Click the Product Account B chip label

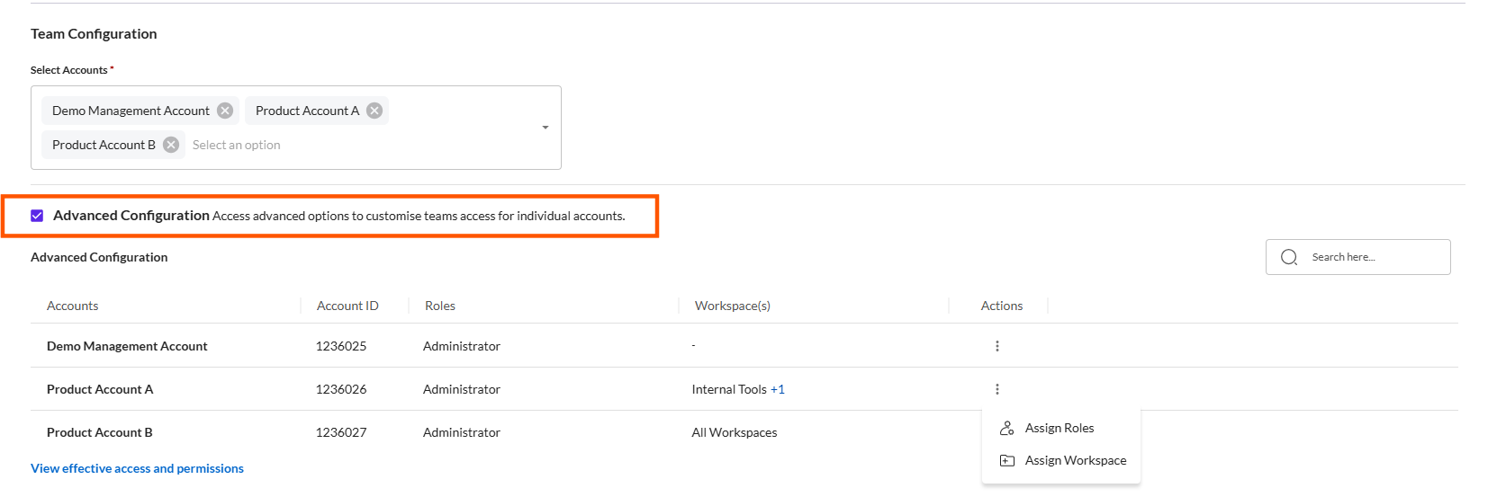[104, 145]
